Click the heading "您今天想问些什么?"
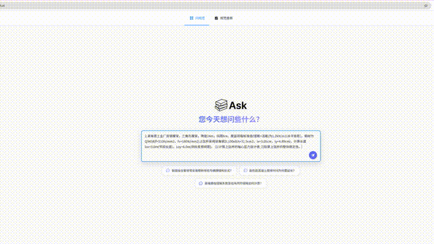434x244 pixels. pyautogui.click(x=229, y=119)
